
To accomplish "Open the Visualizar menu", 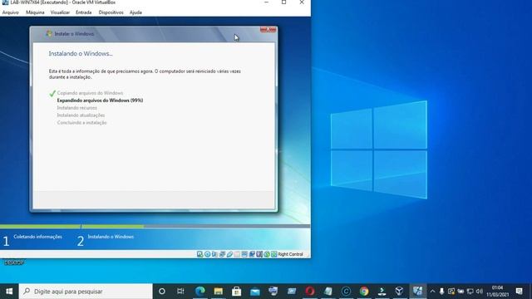I will [60, 12].
